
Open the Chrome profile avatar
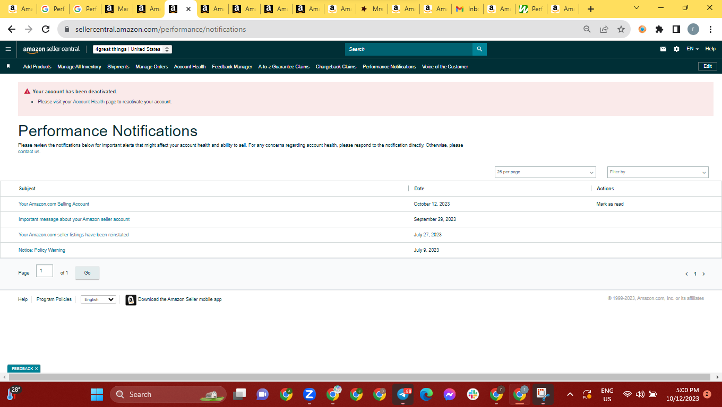pyautogui.click(x=693, y=30)
